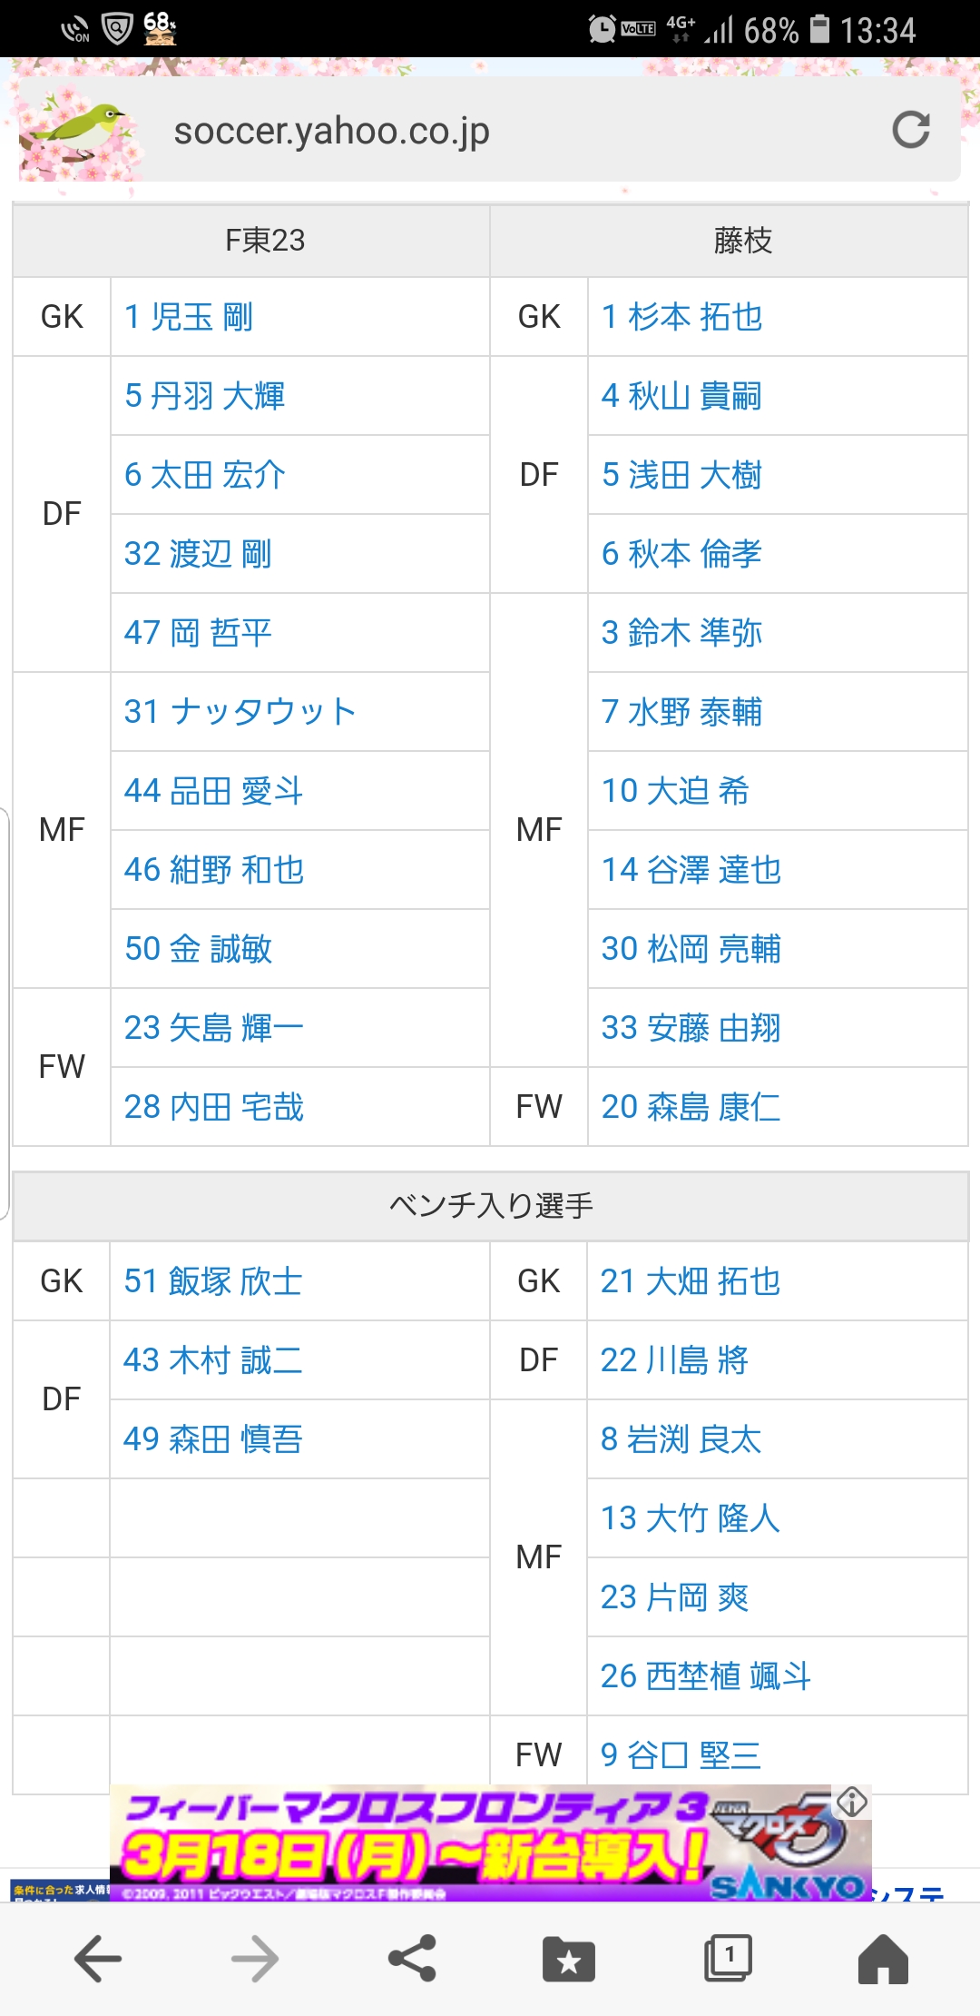The image size is (980, 2016).
Task: Go to browser home page icon
Action: tap(883, 1958)
